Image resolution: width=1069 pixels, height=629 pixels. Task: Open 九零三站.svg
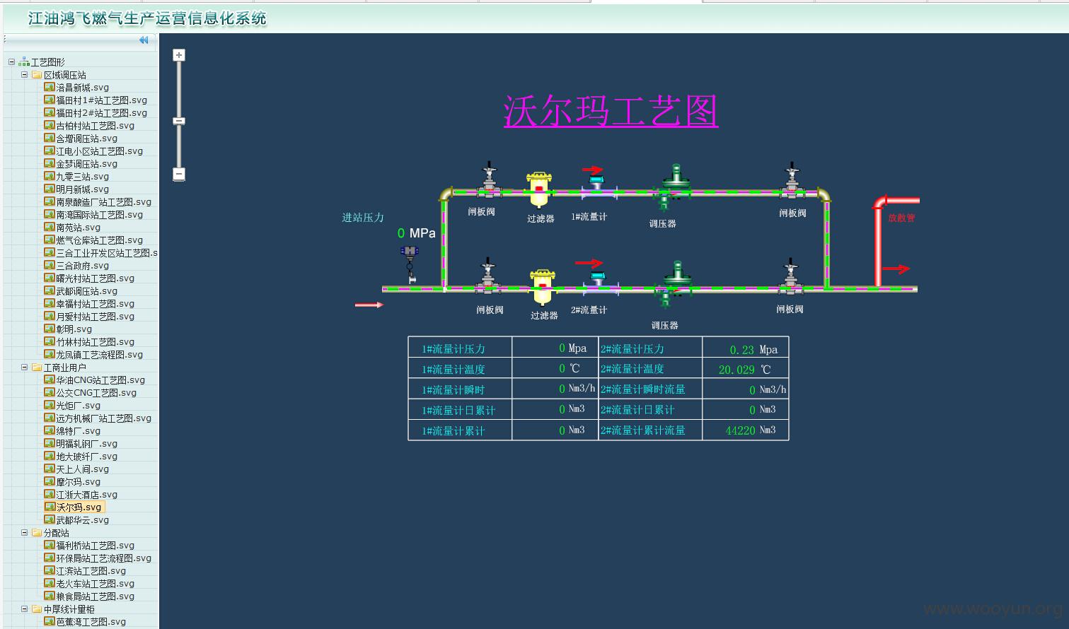point(83,177)
